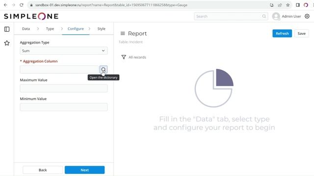This screenshot has height=176, width=314.
Task: Expand the Aggregation Type dropdown showing Sum
Action: [64, 51]
